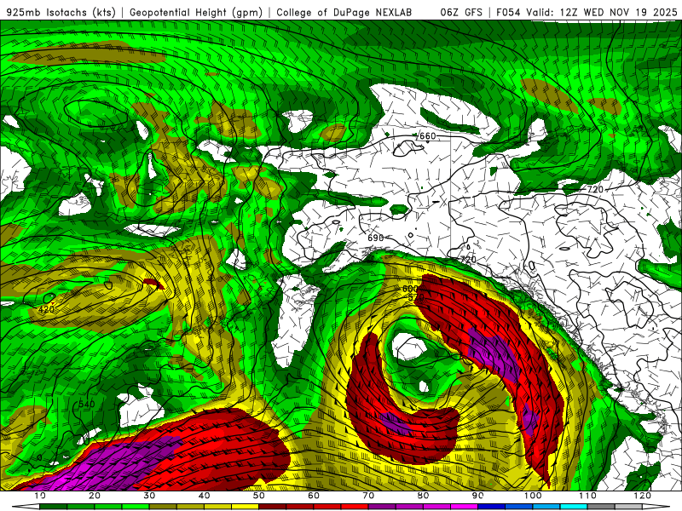Click the '20' color scale tick label
The image size is (682, 511).
(95, 496)
